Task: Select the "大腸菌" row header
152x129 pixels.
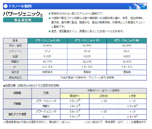Action: tap(17, 104)
